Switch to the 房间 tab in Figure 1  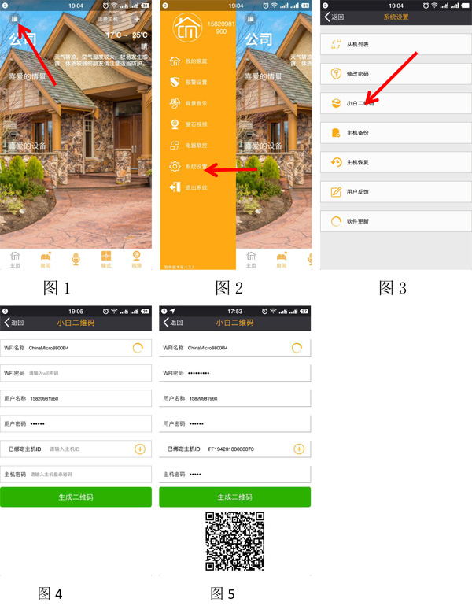(46, 259)
